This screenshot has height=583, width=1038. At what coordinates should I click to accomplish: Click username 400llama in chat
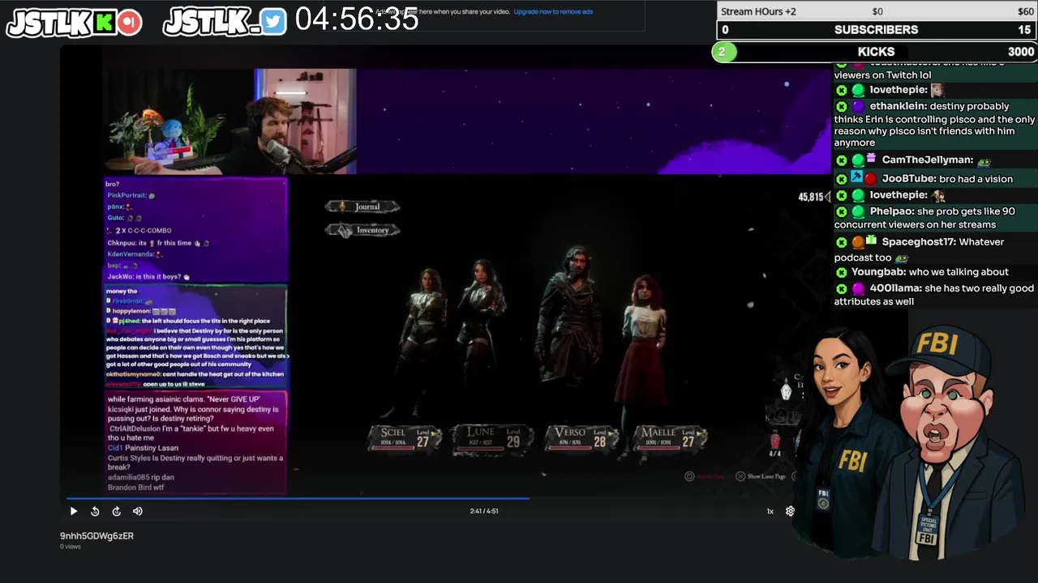[x=894, y=288]
